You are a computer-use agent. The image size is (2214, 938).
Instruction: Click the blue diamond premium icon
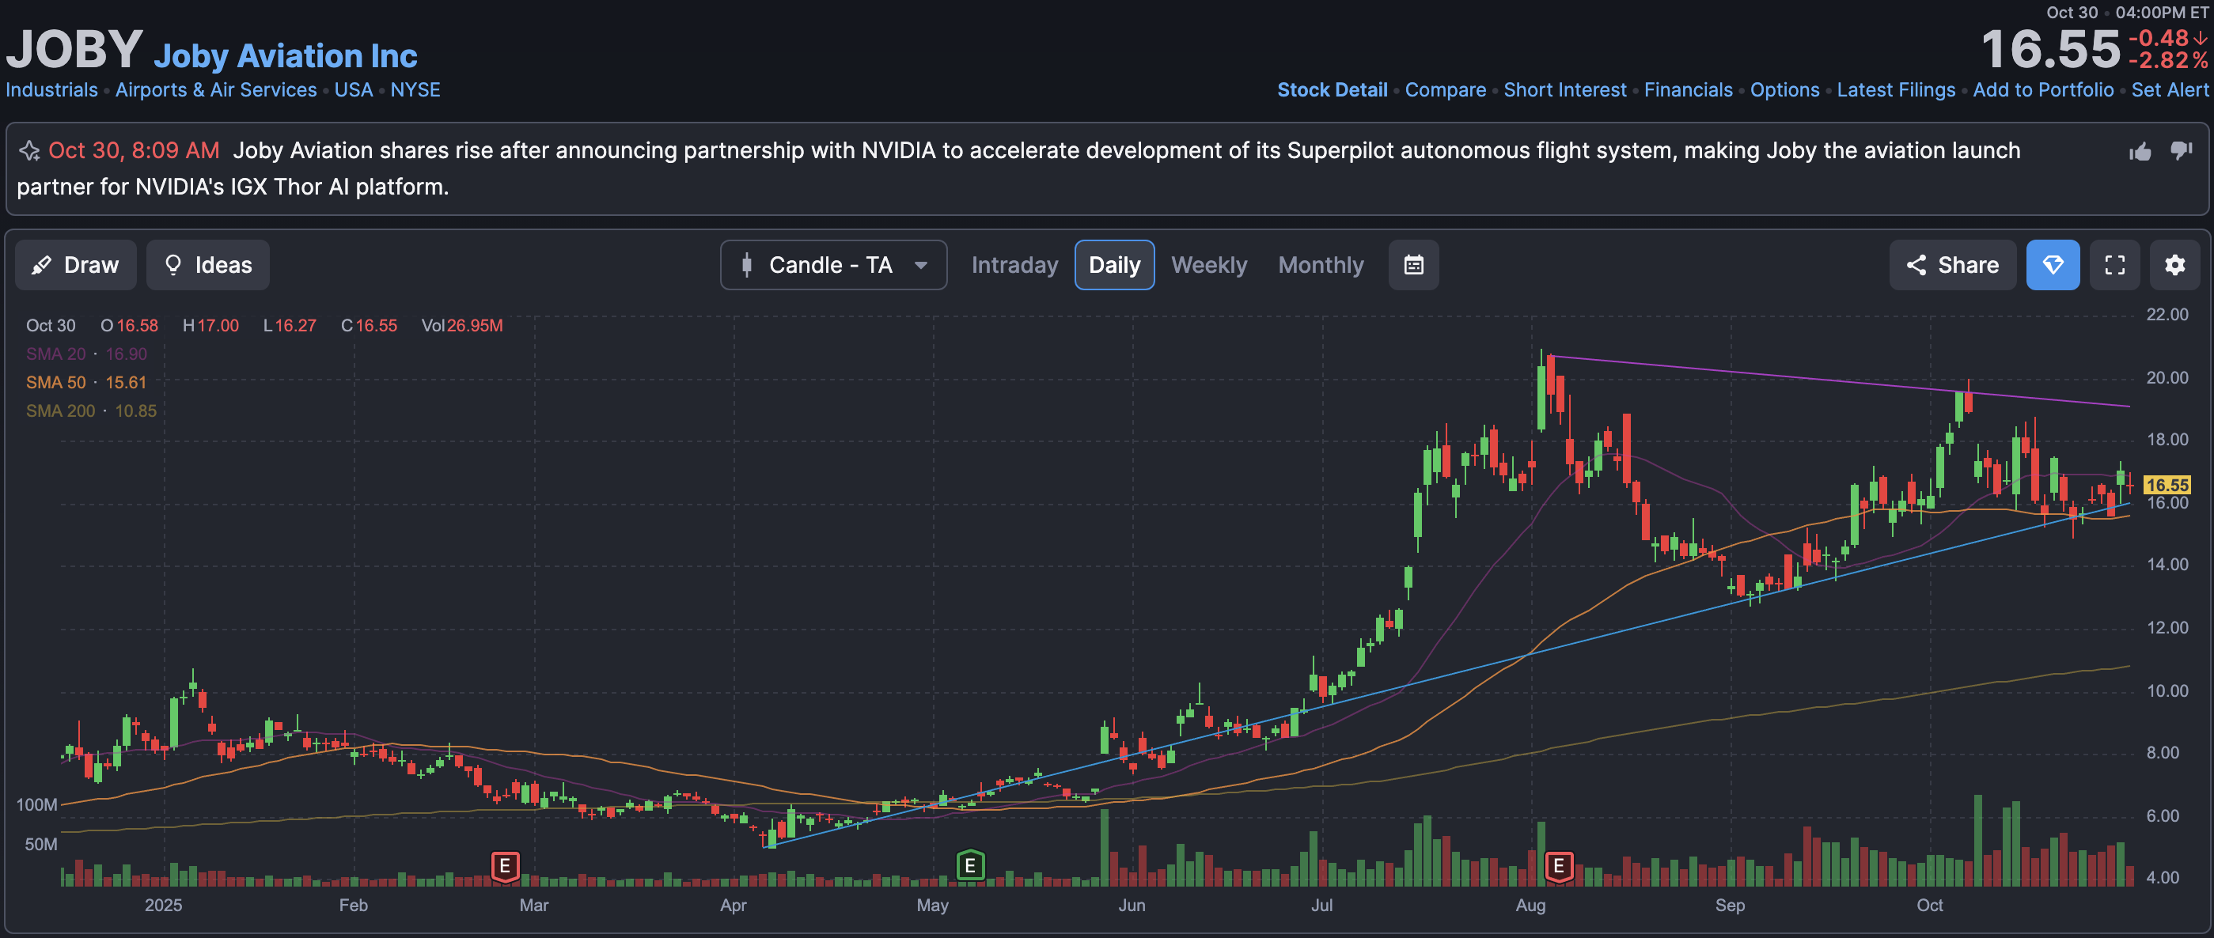2053,265
